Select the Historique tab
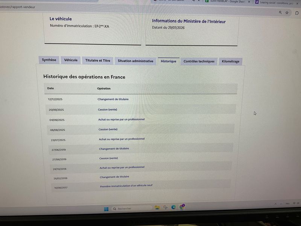 click(168, 61)
